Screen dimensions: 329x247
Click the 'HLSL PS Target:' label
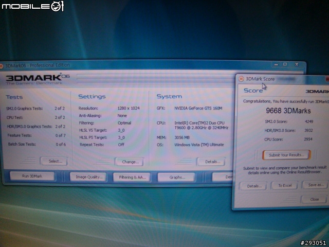[93, 137]
